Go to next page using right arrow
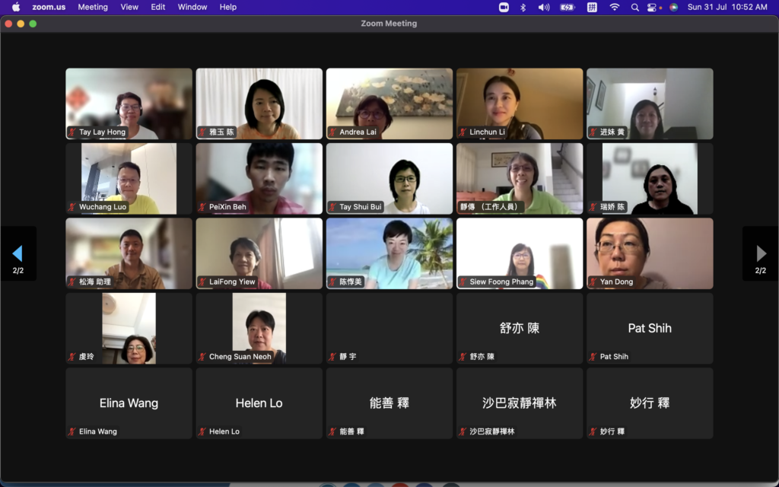Screen dimensions: 779x487 point(761,253)
